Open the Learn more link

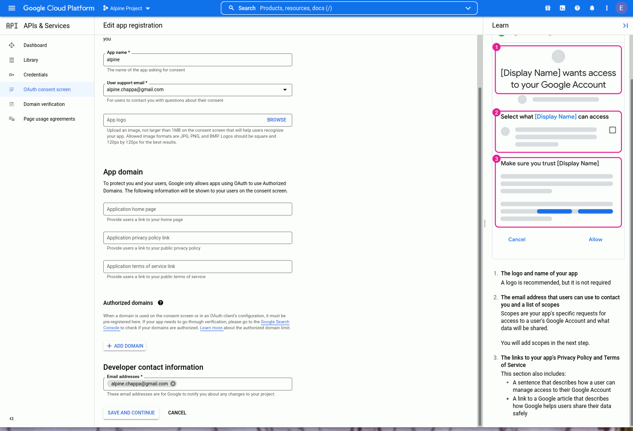coord(211,328)
